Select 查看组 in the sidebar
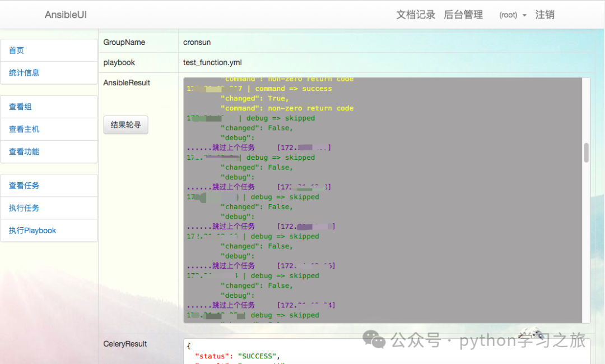The height and width of the screenshot is (364, 605). click(49, 107)
